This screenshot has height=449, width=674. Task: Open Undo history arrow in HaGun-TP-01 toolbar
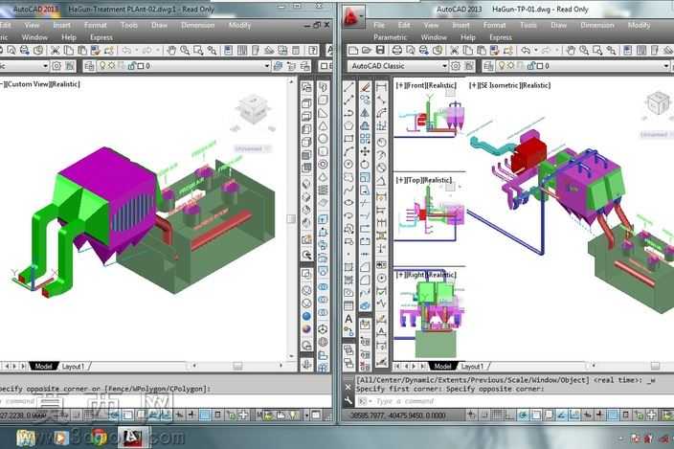[x=536, y=51]
